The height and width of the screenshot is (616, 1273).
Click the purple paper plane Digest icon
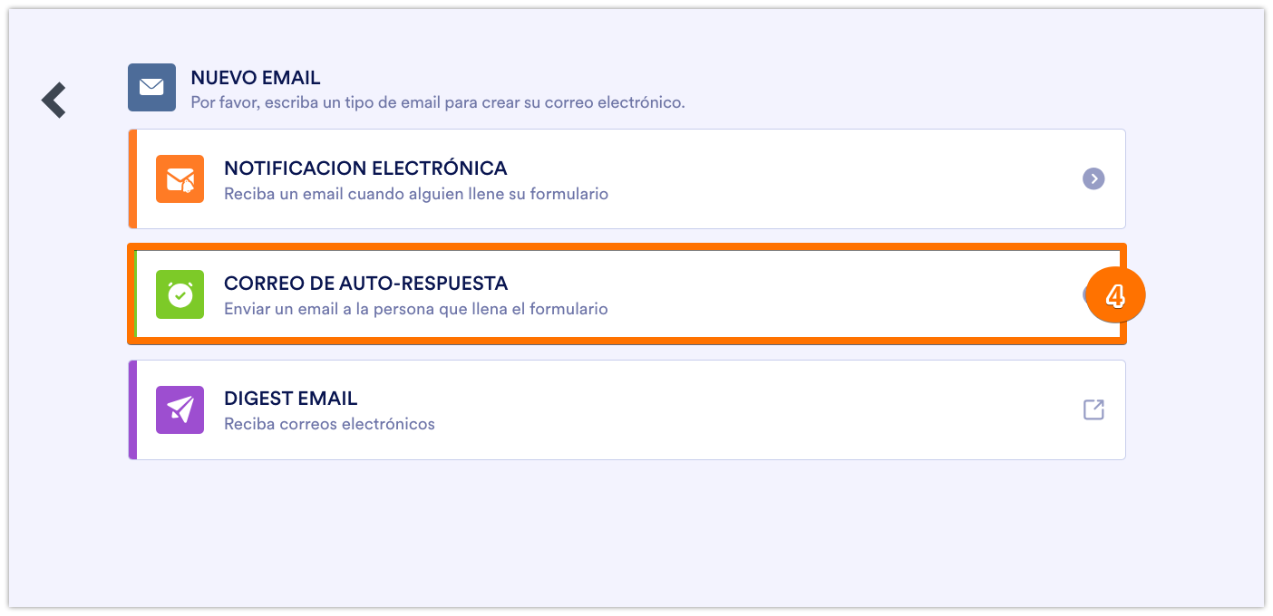(180, 409)
